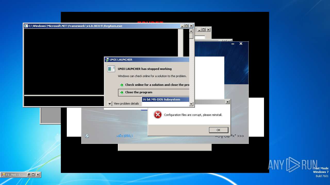This screenshot has width=330, height=185.
Task: Choose Close the program option
Action: click(154, 92)
